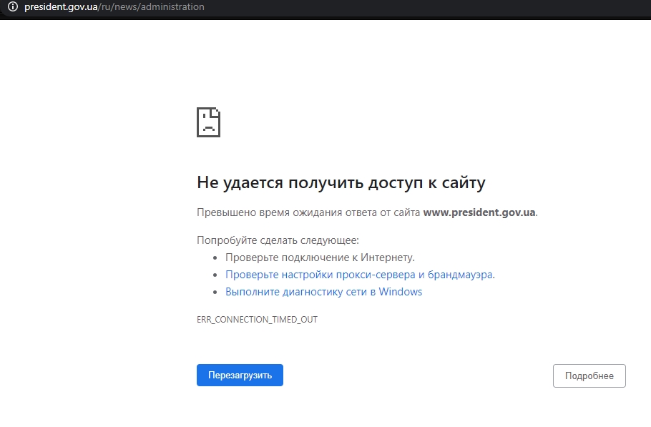Select the URL president.gov.ua/ru/news/administration

point(109,7)
